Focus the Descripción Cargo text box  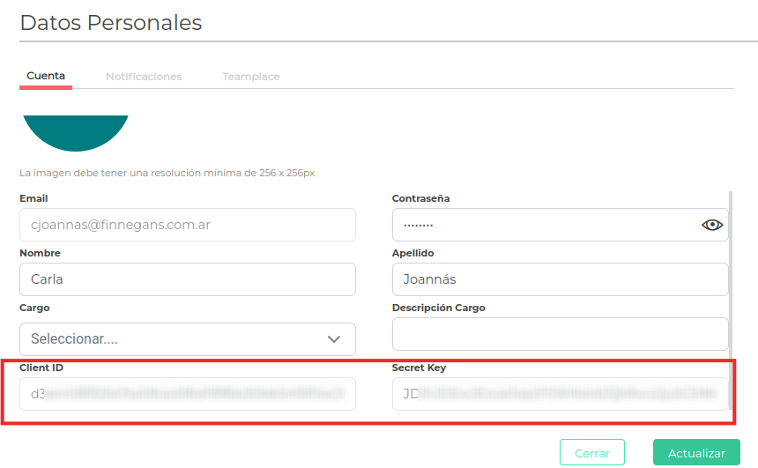click(560, 334)
